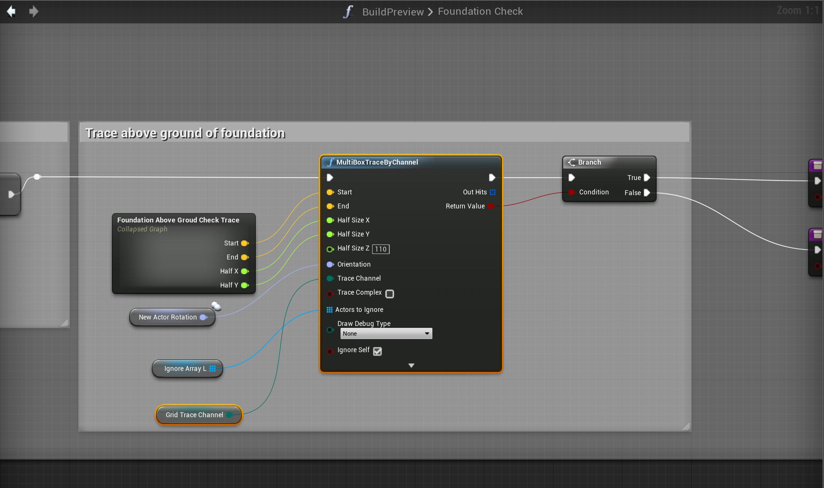Click the Out Hits array pin

493,192
